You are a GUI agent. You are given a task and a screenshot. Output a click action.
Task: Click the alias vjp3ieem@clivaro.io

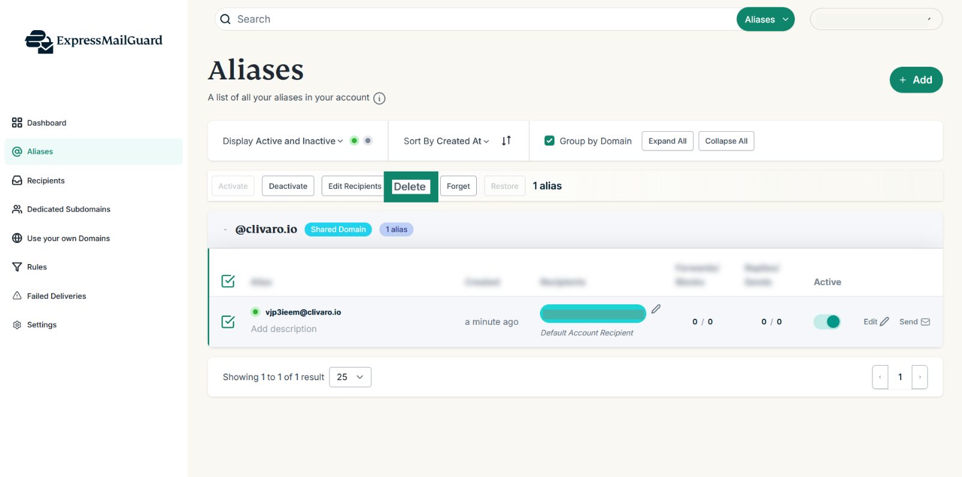303,312
